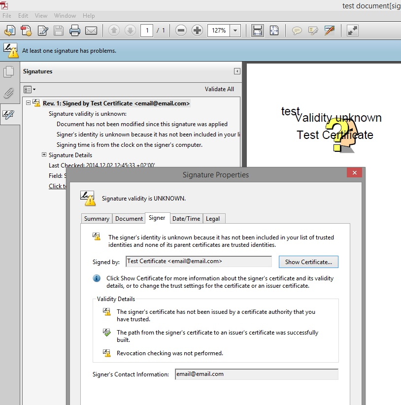Click the Signer's Contact Information field

click(257, 374)
